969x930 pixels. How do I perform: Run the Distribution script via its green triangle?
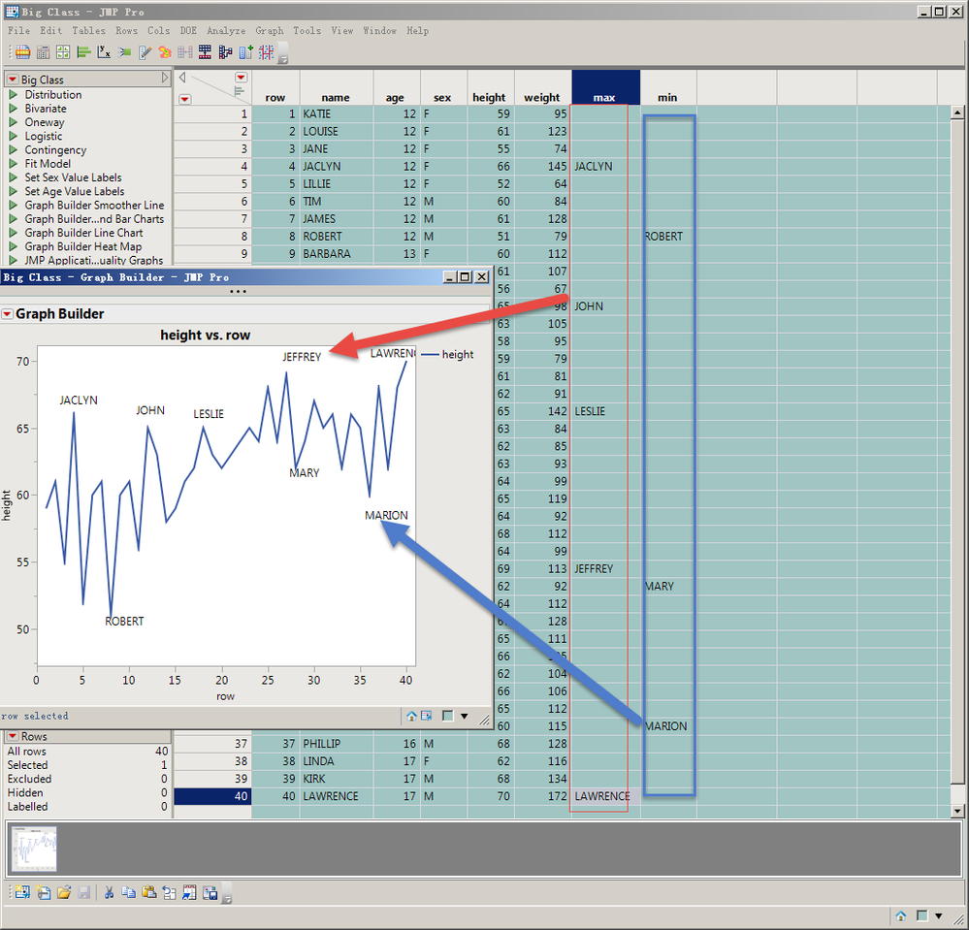coord(14,95)
